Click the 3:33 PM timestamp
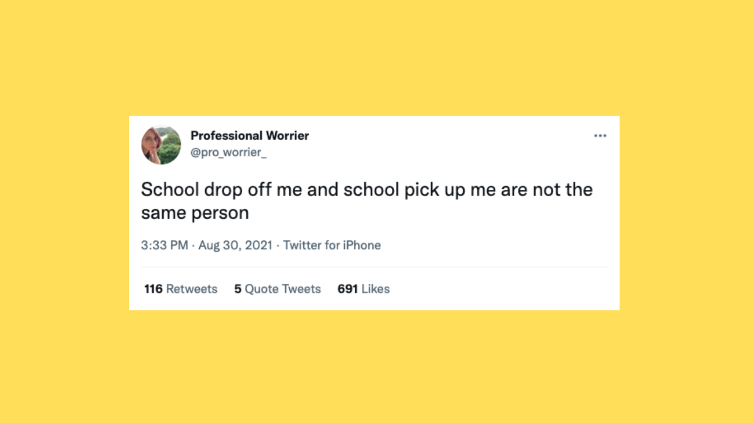This screenshot has width=754, height=423. [164, 245]
